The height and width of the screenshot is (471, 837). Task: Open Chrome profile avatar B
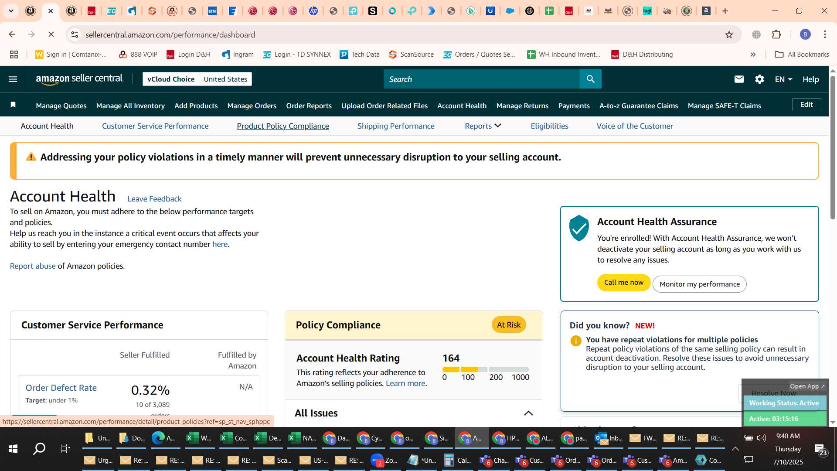click(805, 34)
